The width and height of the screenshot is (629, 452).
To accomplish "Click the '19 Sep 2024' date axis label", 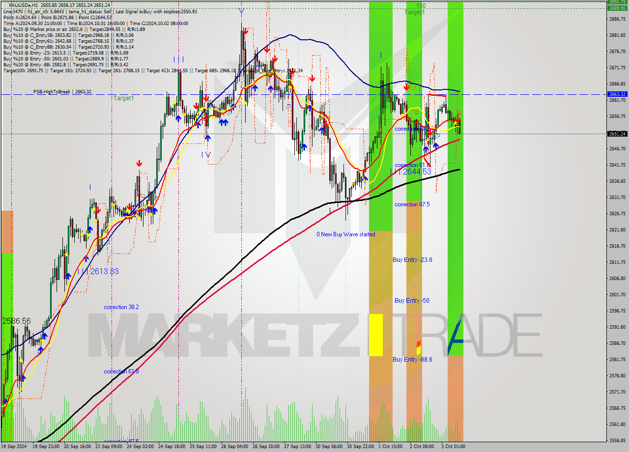I will [x=14, y=447].
